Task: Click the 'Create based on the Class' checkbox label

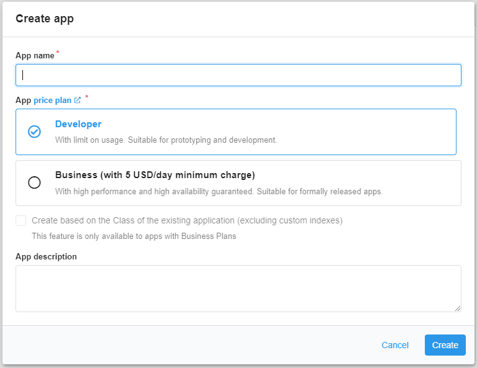Action: tap(187, 220)
